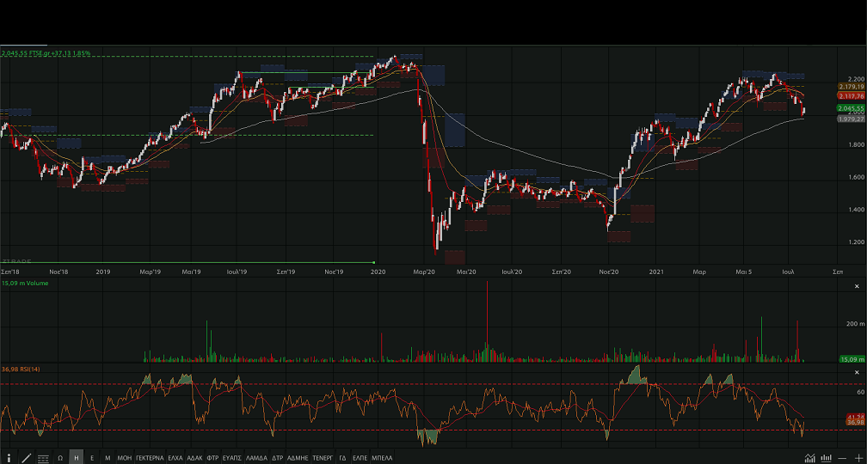Toggle the daily Η timeframe button
Screen dimensions: 867x464
[77, 458]
